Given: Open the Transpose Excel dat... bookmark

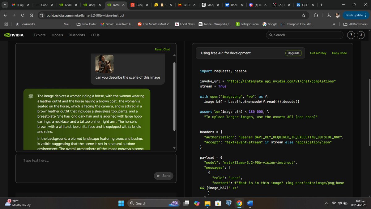Looking at the screenshot, I should (x=297, y=24).
